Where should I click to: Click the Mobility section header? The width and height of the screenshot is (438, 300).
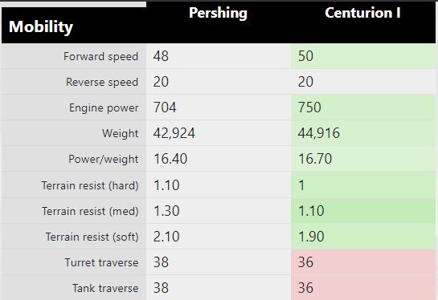pyautogui.click(x=41, y=27)
